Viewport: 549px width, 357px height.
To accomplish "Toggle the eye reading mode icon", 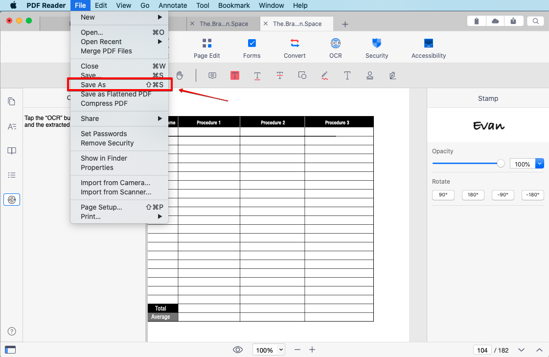I will coord(238,350).
